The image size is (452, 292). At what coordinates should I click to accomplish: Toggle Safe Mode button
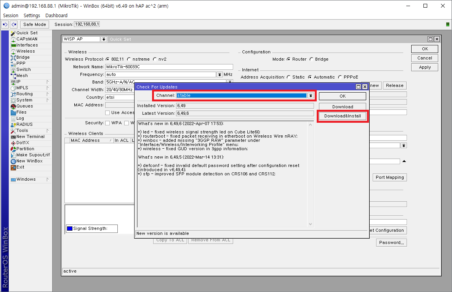(x=35, y=24)
